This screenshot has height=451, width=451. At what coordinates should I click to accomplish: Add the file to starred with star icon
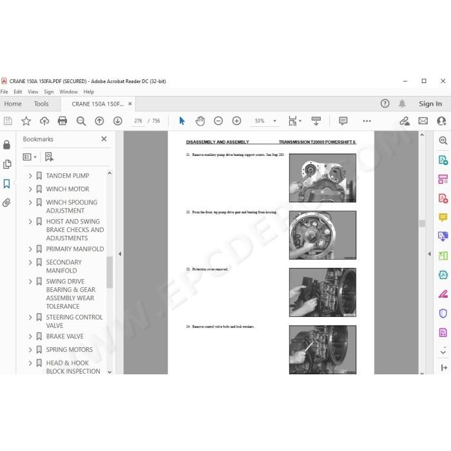point(26,121)
